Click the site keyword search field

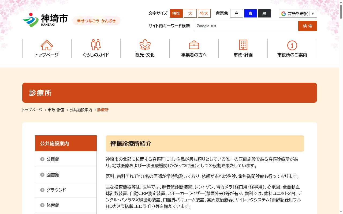pos(246,26)
